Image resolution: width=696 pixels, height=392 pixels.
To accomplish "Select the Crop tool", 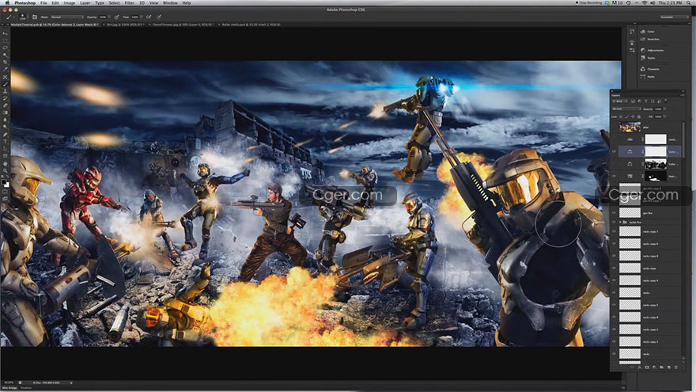I will (x=5, y=63).
